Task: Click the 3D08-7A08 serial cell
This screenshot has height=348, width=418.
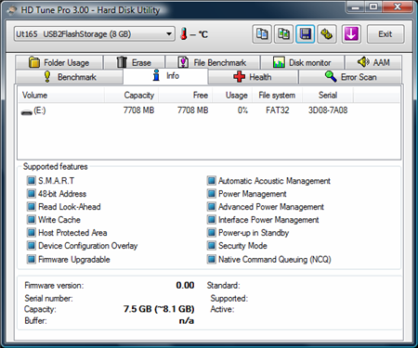Action: click(x=328, y=110)
